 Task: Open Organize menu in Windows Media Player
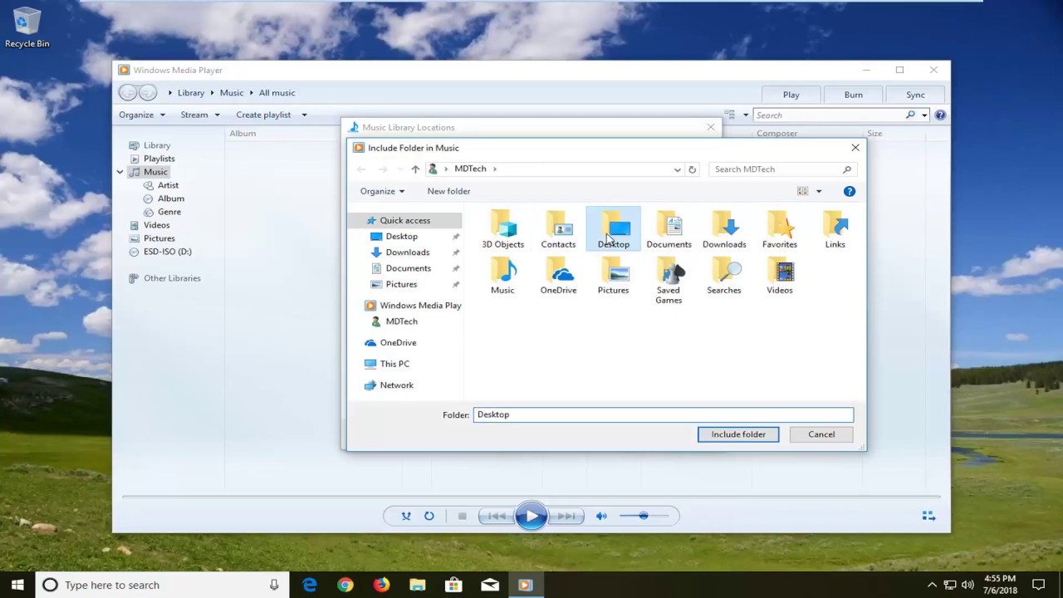[x=142, y=115]
